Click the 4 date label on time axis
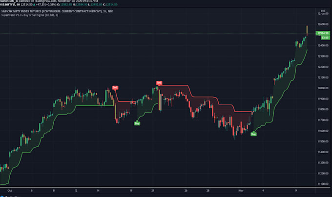This screenshot has height=197, width=332. (263, 191)
